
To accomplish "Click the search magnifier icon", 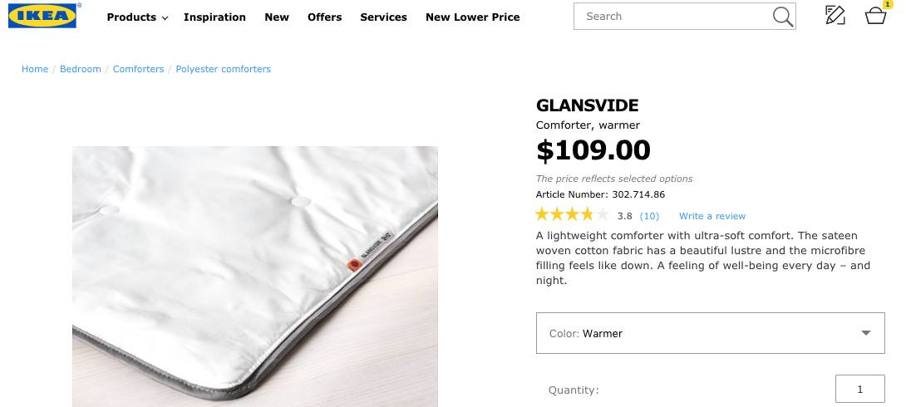I will [782, 17].
